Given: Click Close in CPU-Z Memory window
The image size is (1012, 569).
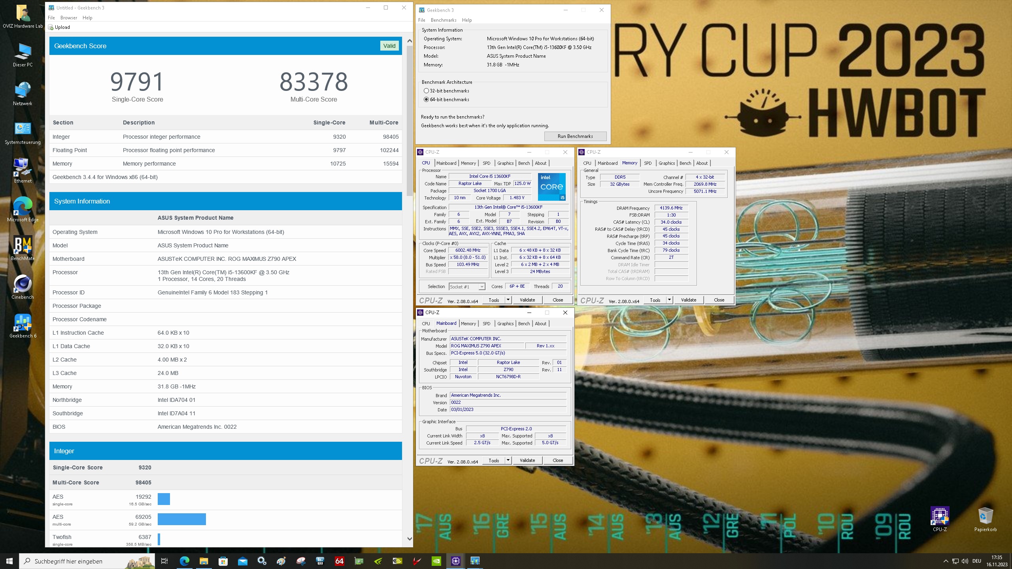Looking at the screenshot, I should (719, 300).
